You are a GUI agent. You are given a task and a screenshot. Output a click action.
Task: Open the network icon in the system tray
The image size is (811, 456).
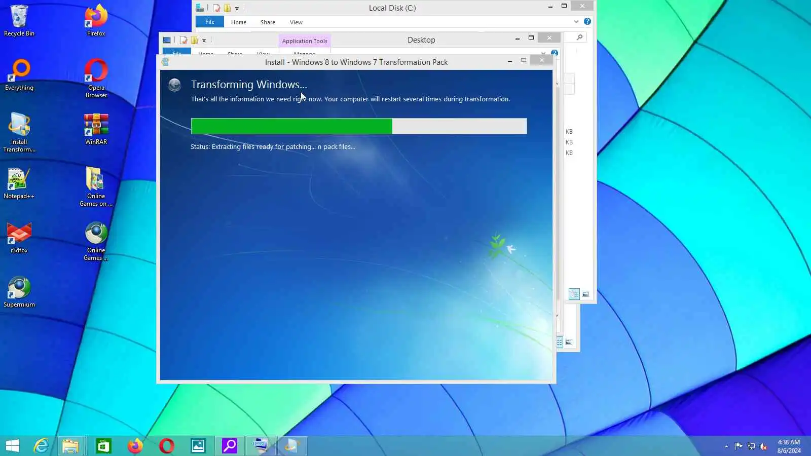(751, 446)
